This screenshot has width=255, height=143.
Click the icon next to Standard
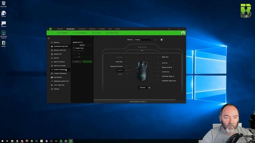pyautogui.click(x=149, y=88)
